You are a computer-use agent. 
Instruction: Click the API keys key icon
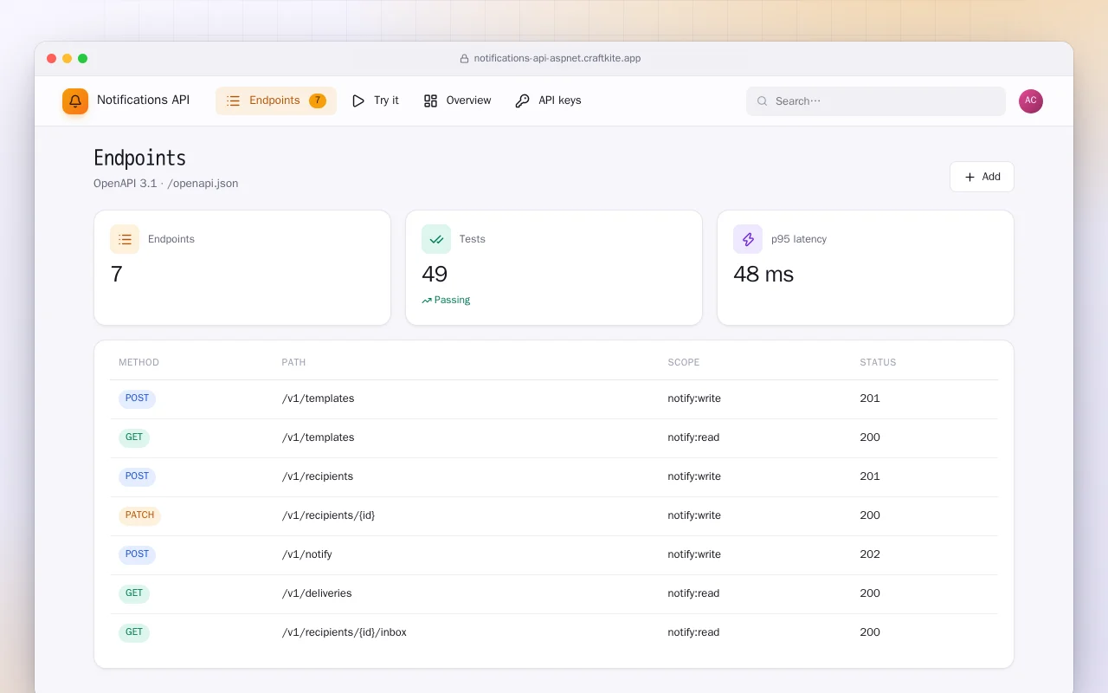[x=522, y=100]
